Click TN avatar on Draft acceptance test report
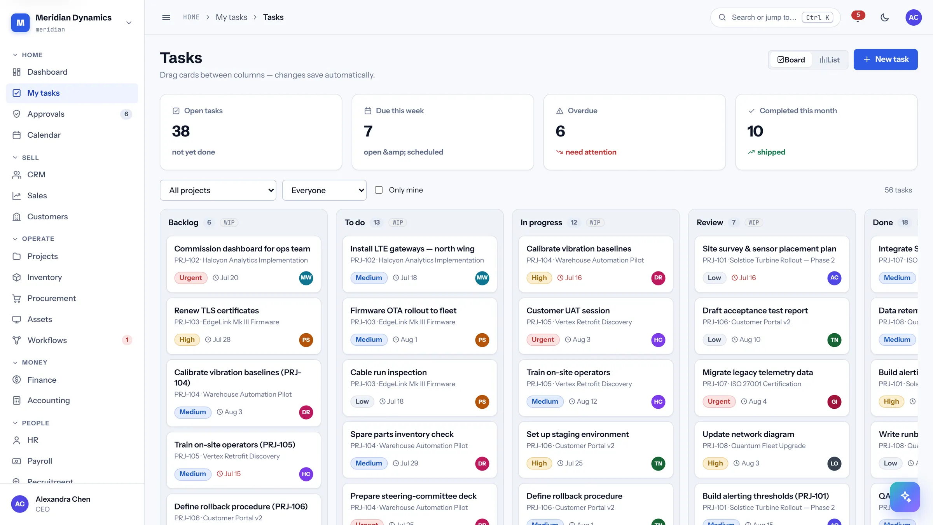 [834, 340]
